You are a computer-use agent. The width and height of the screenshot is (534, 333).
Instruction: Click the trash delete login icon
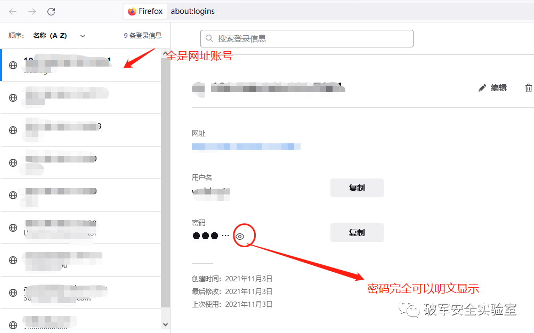pyautogui.click(x=528, y=88)
